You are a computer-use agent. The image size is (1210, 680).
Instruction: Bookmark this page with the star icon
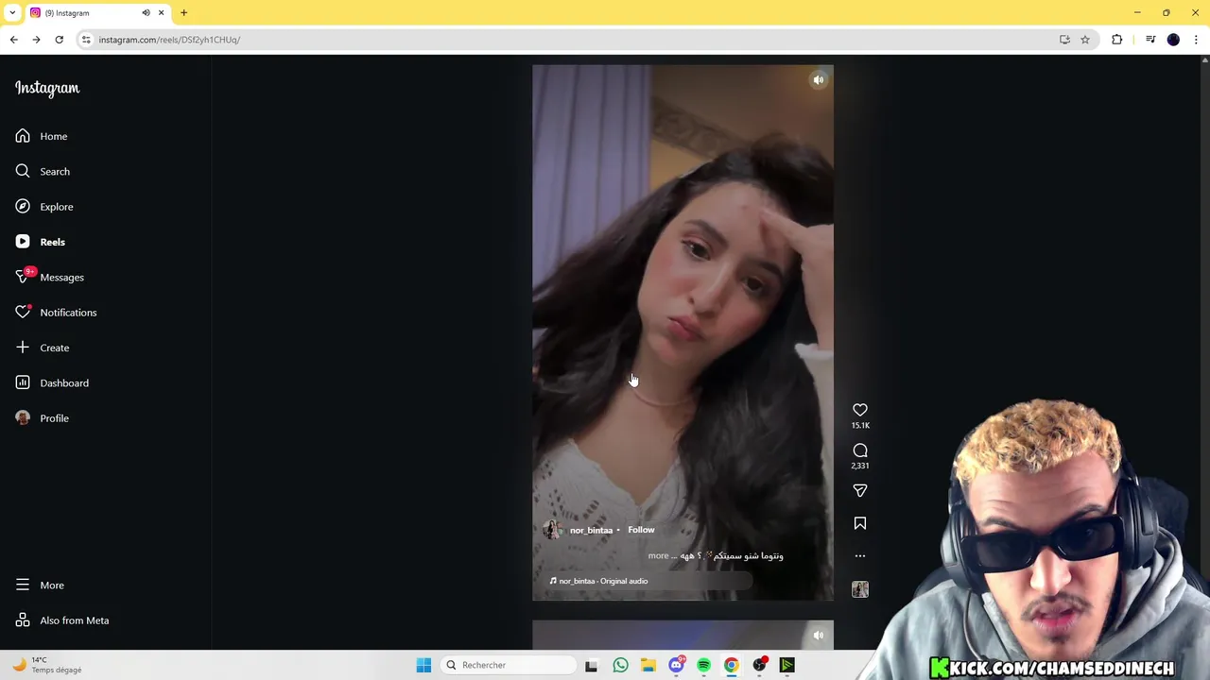tap(1085, 40)
